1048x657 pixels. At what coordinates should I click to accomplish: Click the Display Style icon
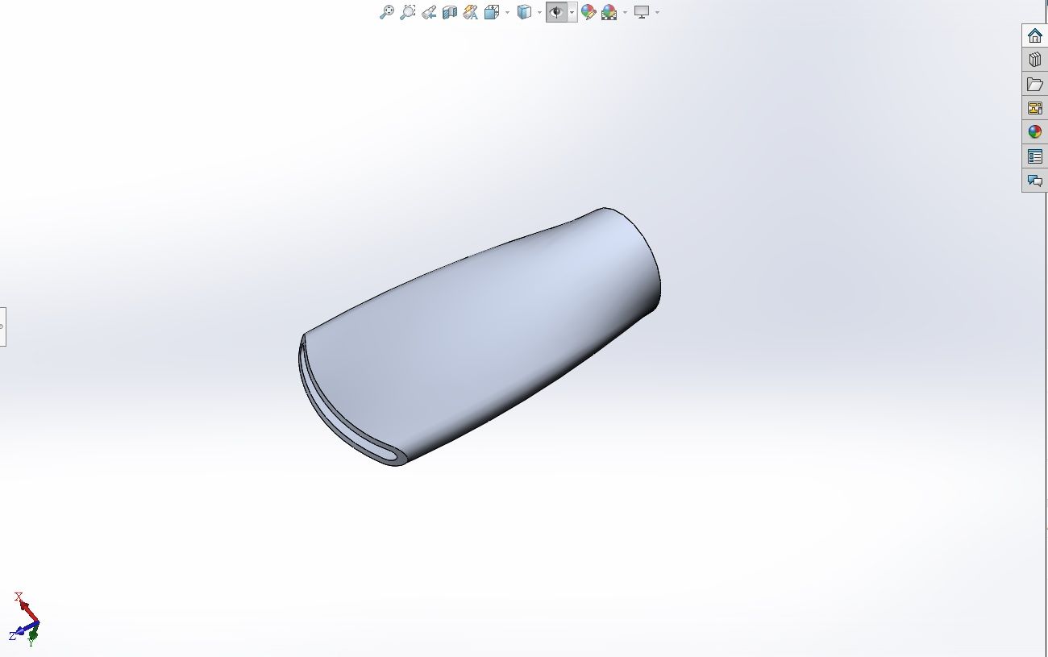(524, 12)
